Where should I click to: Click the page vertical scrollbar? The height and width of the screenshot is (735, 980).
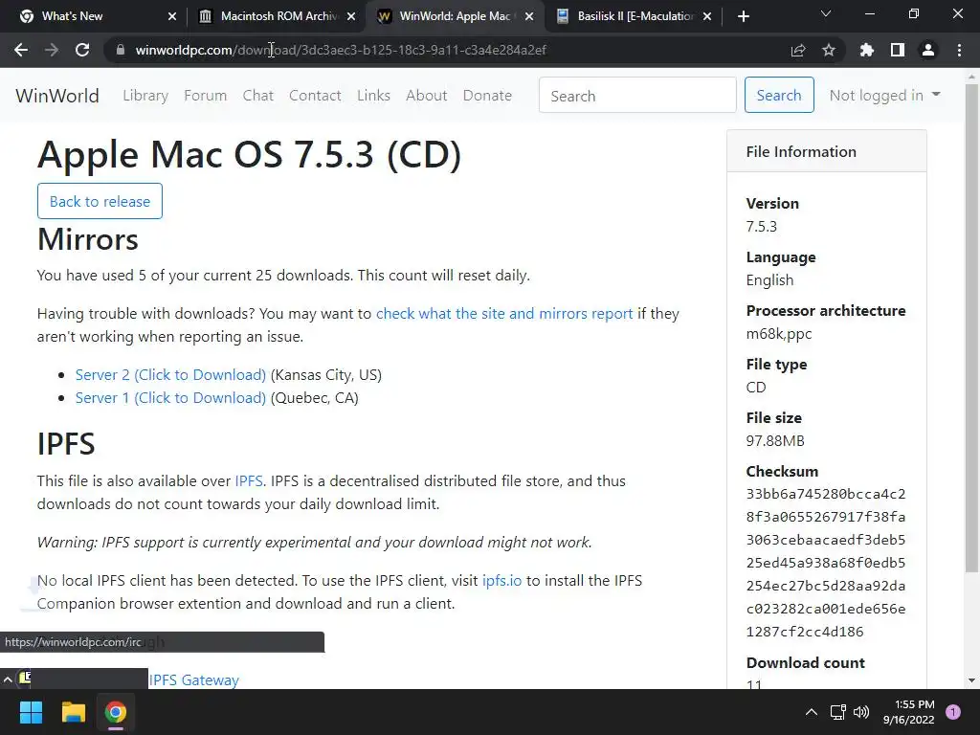[x=971, y=328]
